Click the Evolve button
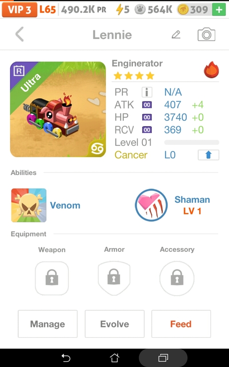Image resolution: width=229 pixels, height=367 pixels. (x=114, y=324)
